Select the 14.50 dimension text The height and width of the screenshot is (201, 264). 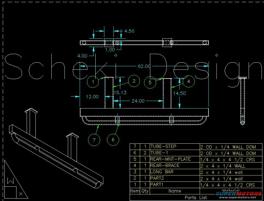[179, 93]
